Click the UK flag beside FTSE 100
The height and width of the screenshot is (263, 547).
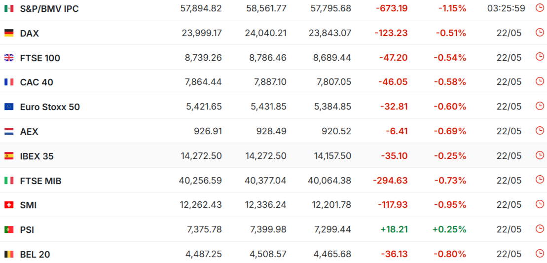tap(9, 58)
